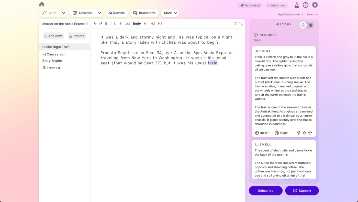Screen dimensions: 358x202
Task: Open What's new badge
Action: click(276, 5)
